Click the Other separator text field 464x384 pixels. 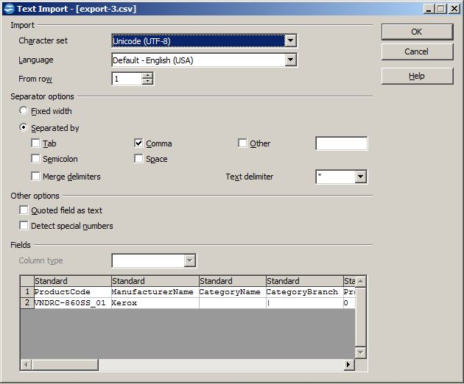point(341,143)
